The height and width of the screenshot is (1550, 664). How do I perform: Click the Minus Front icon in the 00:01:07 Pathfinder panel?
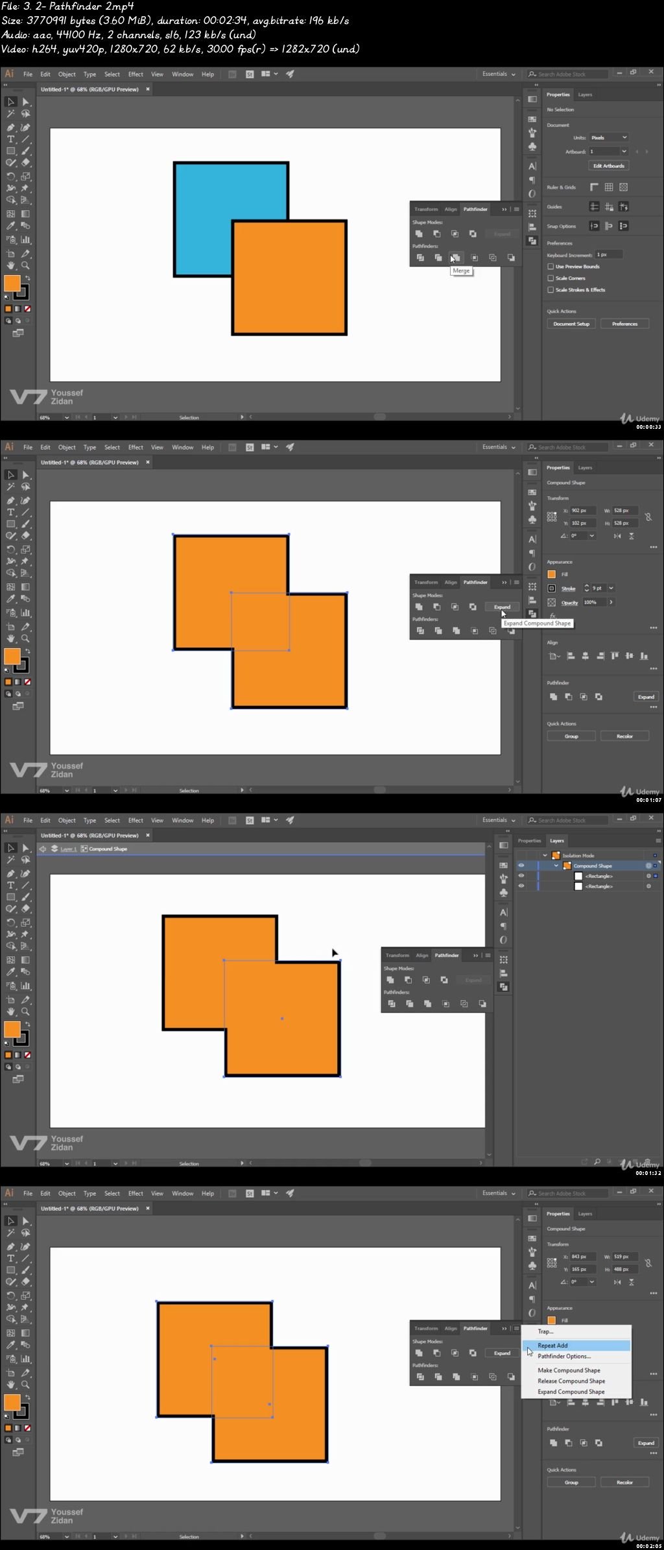[x=437, y=607]
